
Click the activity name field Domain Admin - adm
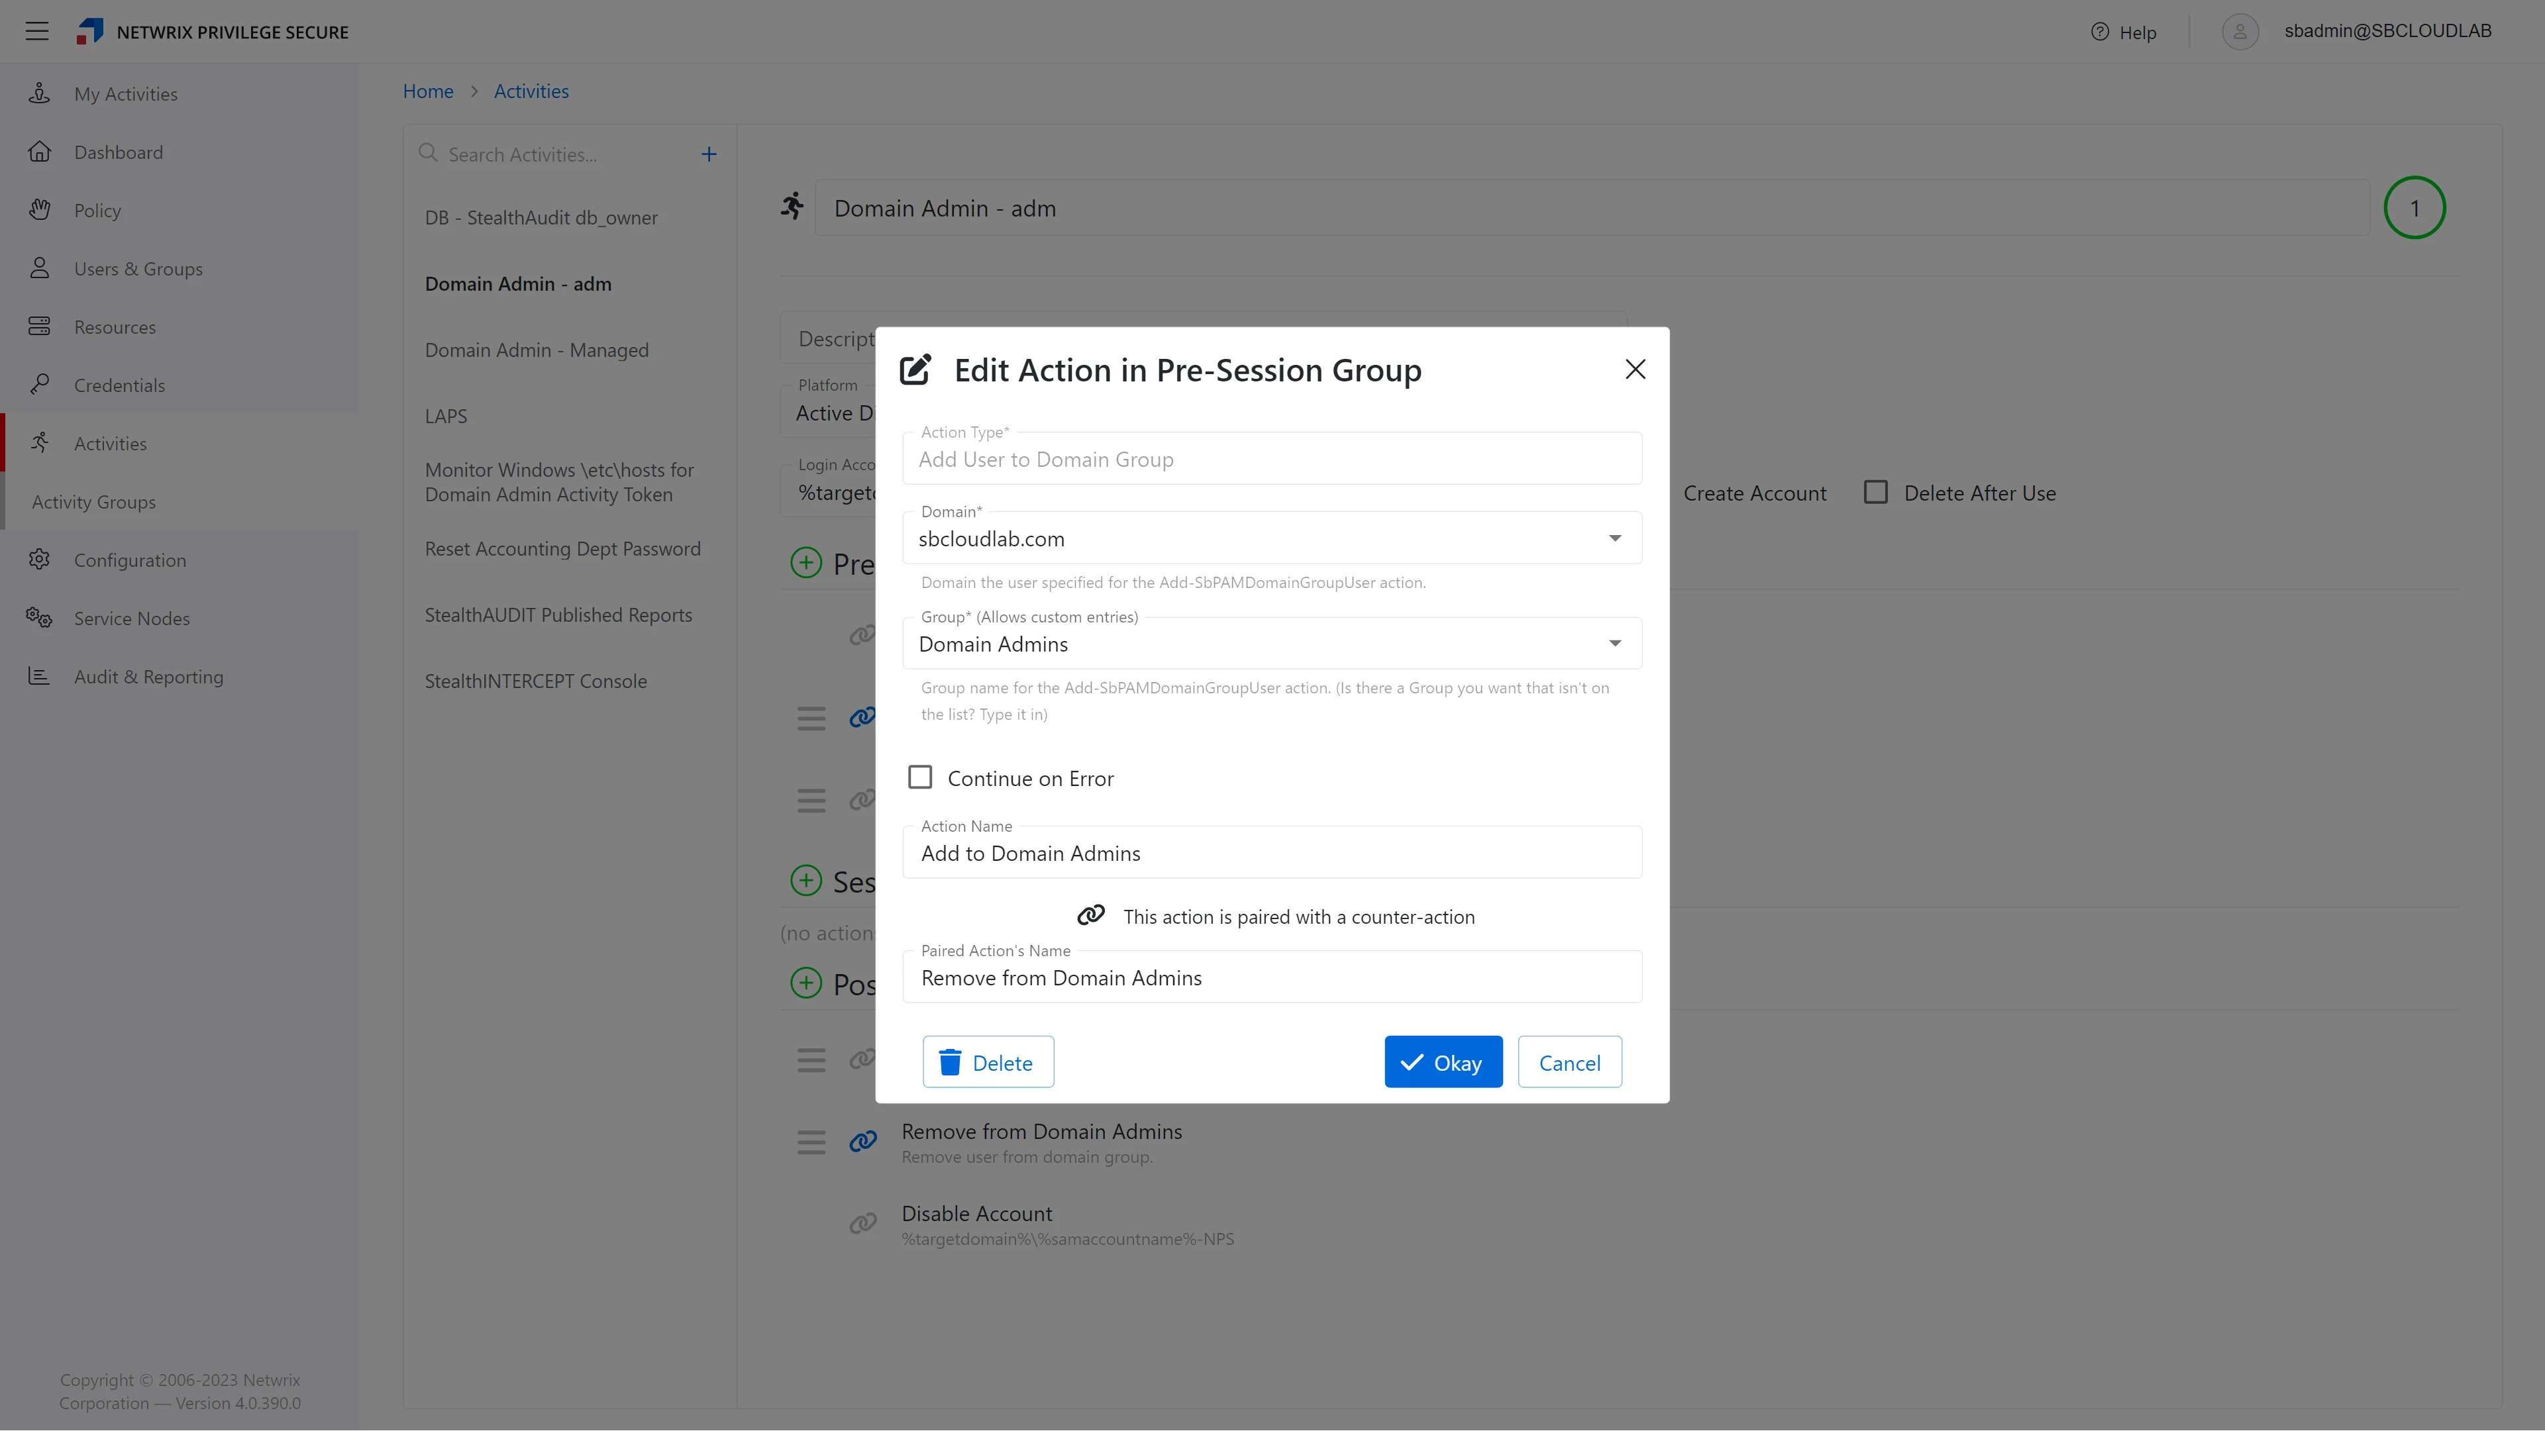click(1592, 209)
